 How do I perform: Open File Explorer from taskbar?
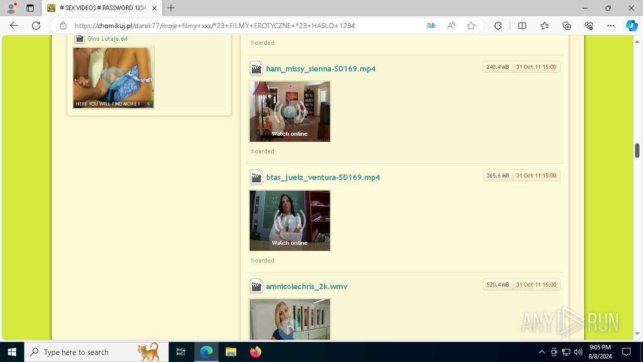(x=231, y=352)
